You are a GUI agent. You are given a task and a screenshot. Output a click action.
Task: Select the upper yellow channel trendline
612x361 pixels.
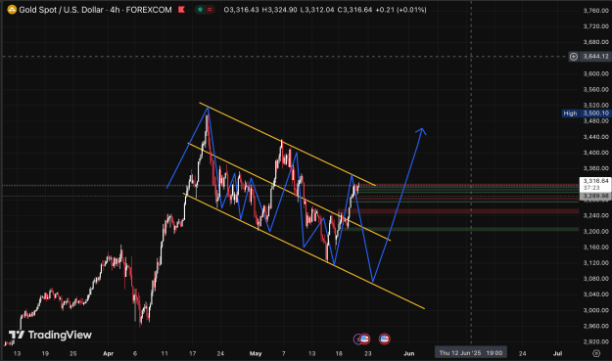coord(287,144)
